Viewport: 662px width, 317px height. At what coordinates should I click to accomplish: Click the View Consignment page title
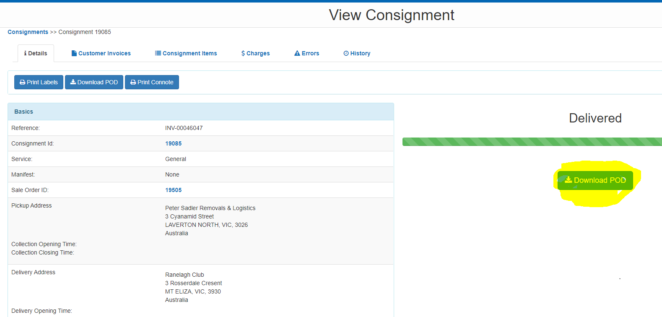click(x=391, y=15)
